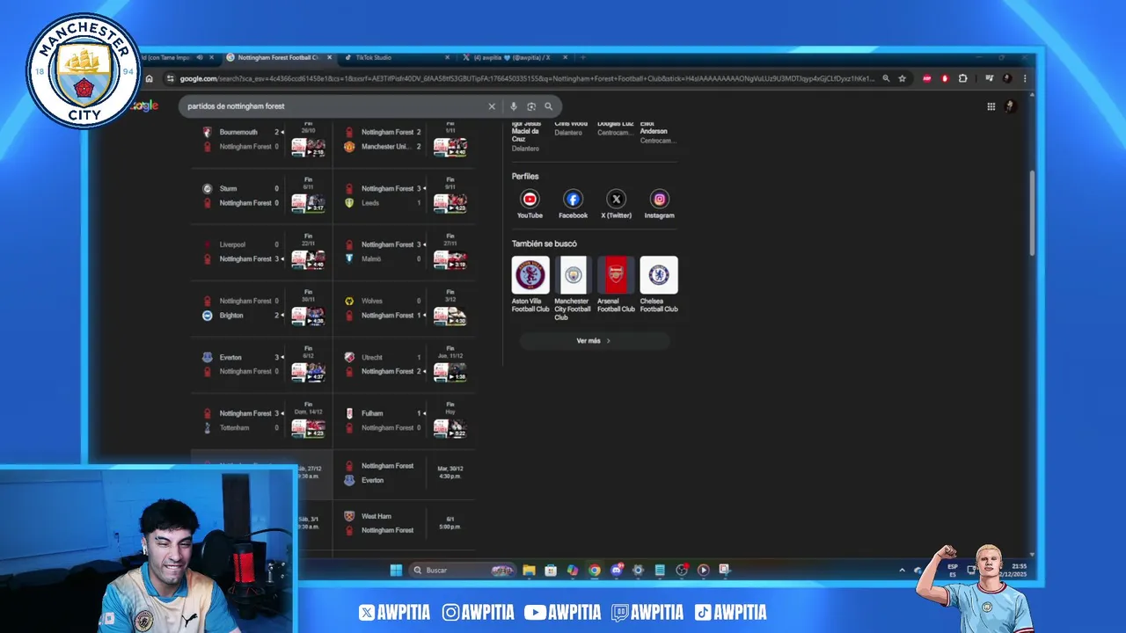Open Arsenal Football Club result
Viewport: 1126px width, 633px height.
pos(616,285)
